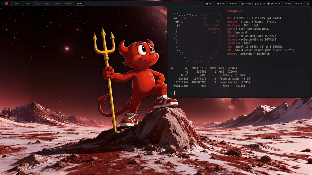The width and height of the screenshot is (312, 175).
Task: Open the FreeBSD daemon launcher icon
Action: tap(6, 3)
